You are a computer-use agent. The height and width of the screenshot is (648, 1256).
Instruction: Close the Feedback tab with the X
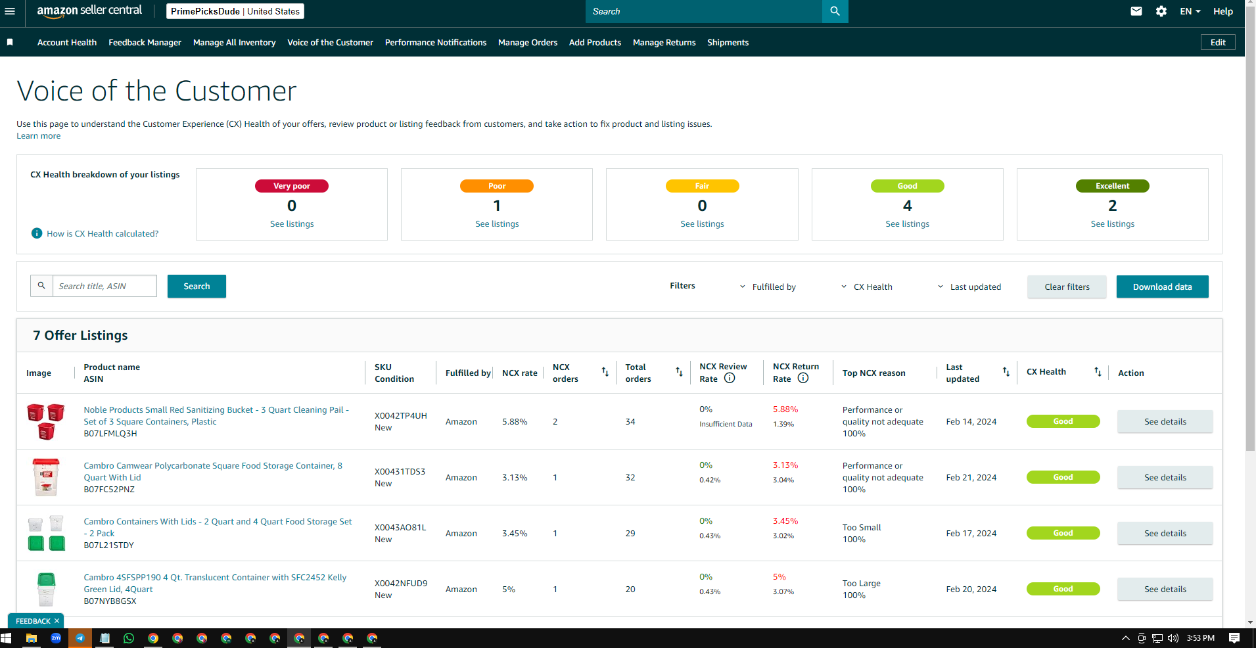pos(57,621)
